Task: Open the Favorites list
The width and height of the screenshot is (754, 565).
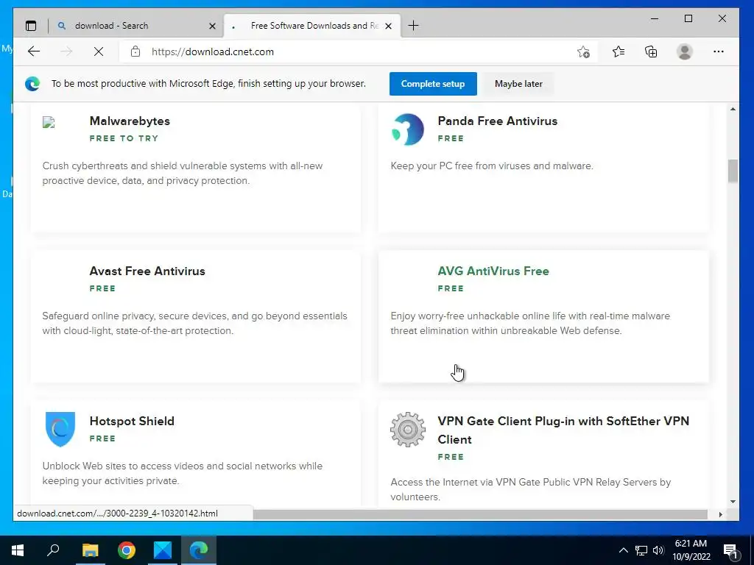Action: pos(619,51)
